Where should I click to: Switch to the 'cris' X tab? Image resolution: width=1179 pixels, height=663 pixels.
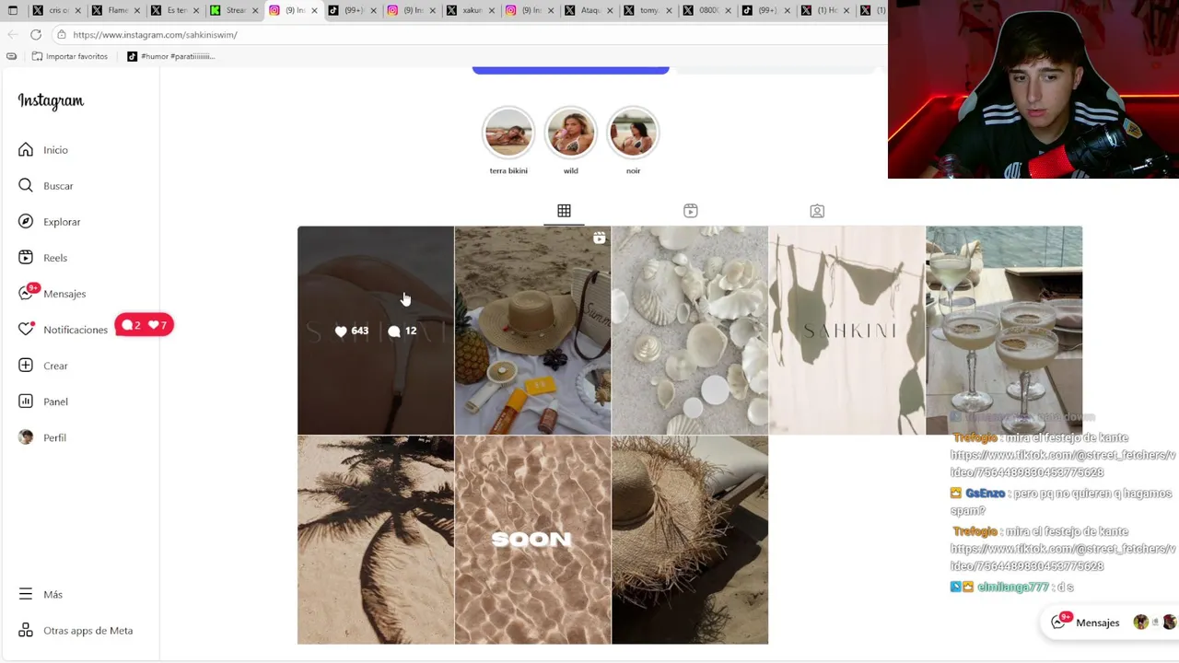coord(53,10)
